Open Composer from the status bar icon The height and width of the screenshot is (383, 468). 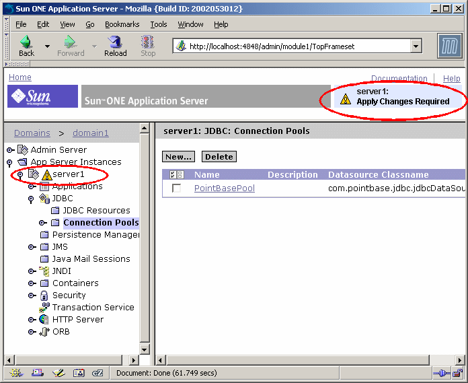pyautogui.click(x=58, y=372)
